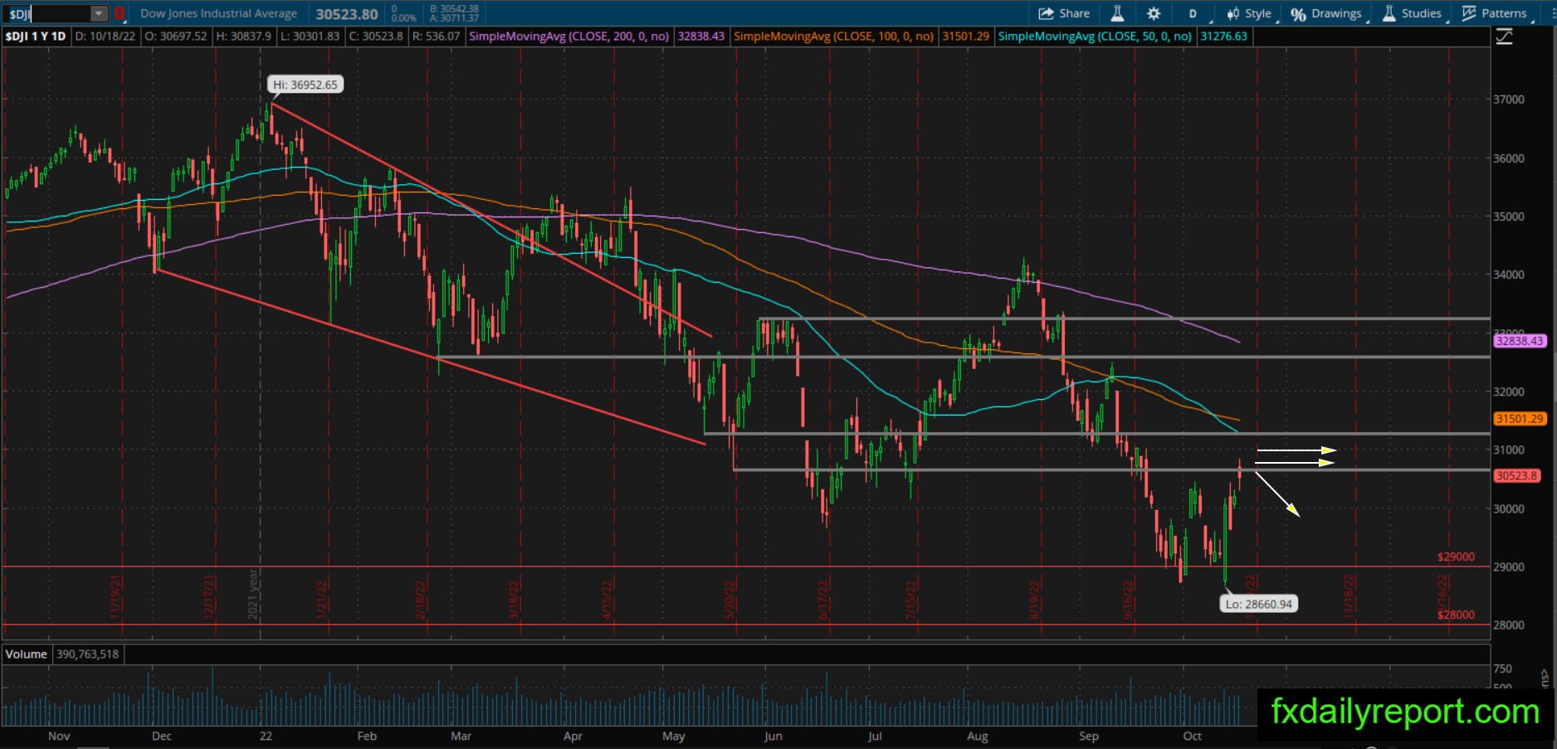Viewport: 1557px width, 749px height.
Task: Select the SimpleMovingAvg 50 study label
Action: click(1096, 36)
